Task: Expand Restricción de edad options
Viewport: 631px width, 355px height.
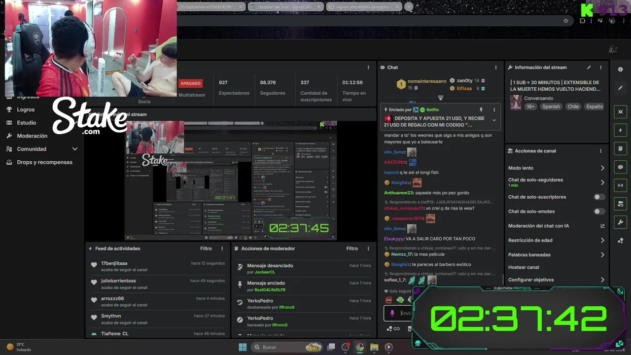Action: point(602,241)
